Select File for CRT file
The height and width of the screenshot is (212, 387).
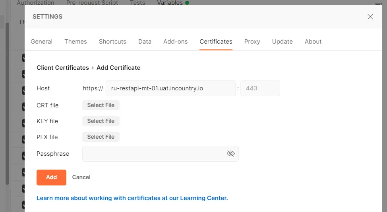[101, 105]
